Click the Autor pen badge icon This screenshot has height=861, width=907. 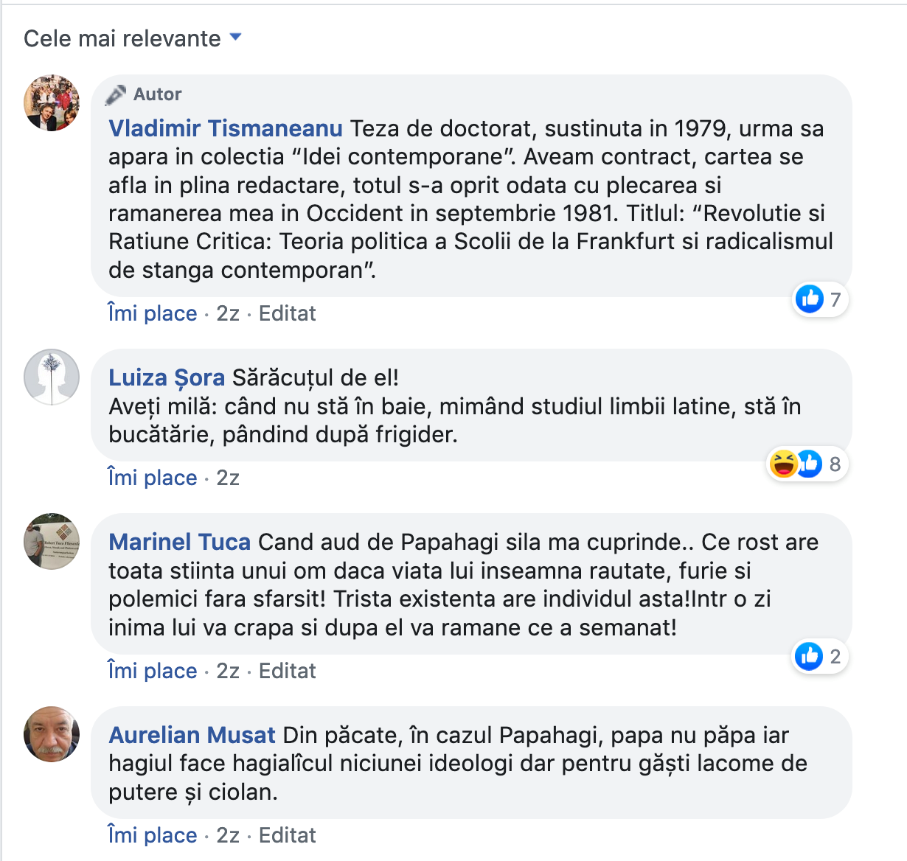[x=116, y=94]
